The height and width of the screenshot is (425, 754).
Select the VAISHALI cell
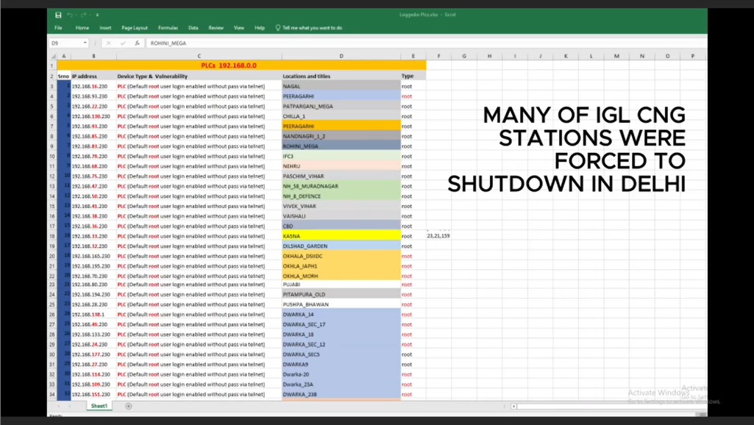(x=341, y=216)
